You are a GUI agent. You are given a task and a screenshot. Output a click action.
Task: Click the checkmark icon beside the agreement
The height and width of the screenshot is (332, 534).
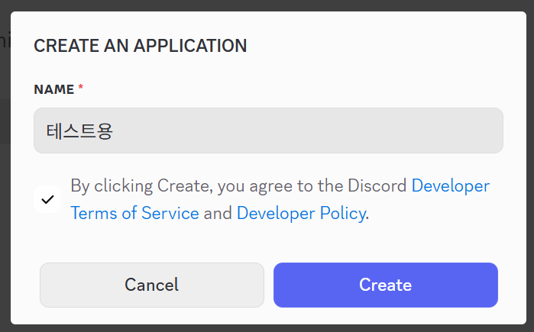click(47, 199)
